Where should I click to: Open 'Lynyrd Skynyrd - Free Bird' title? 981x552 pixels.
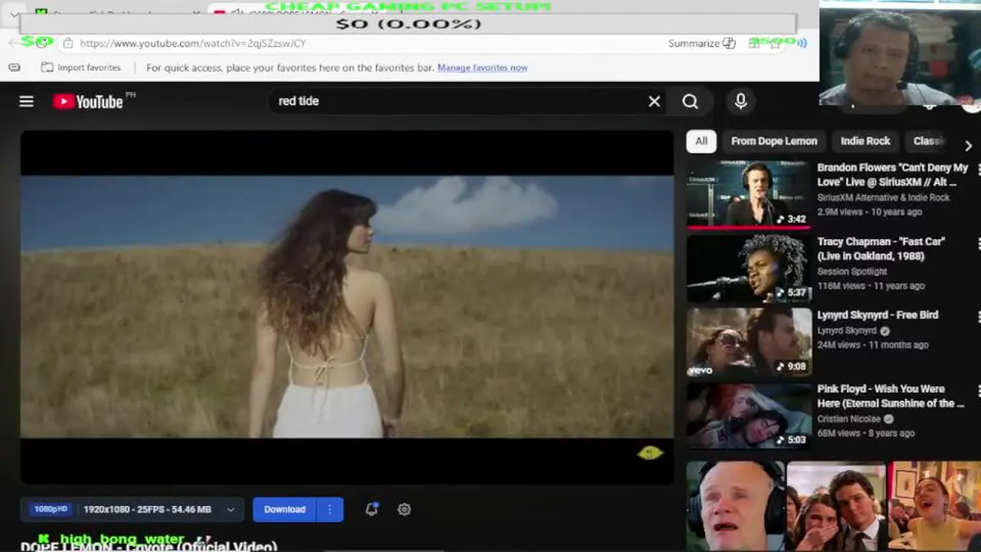(x=878, y=315)
